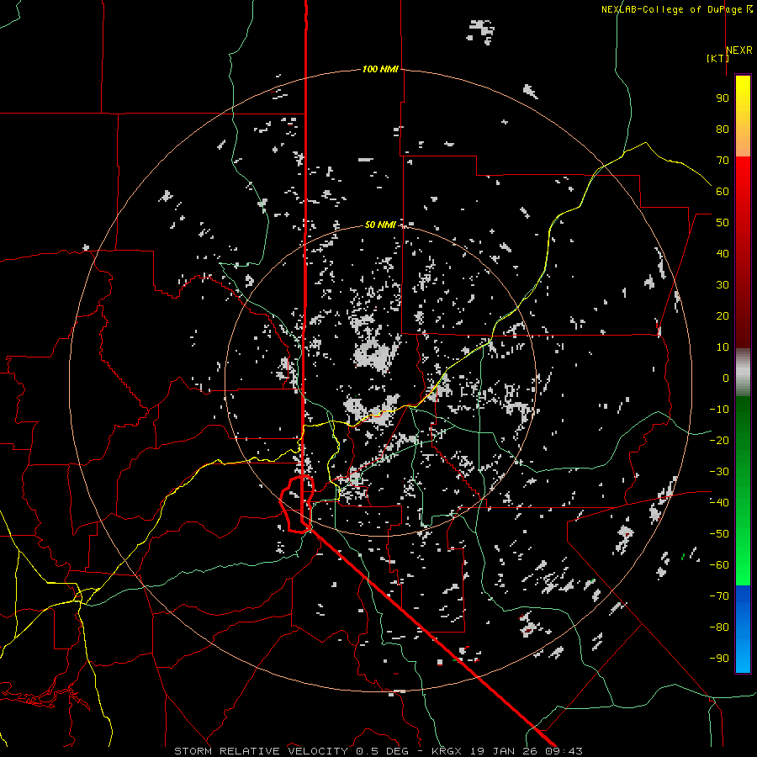Select the -70 value on velocity scale
Screen dimensions: 757x757
click(719, 596)
